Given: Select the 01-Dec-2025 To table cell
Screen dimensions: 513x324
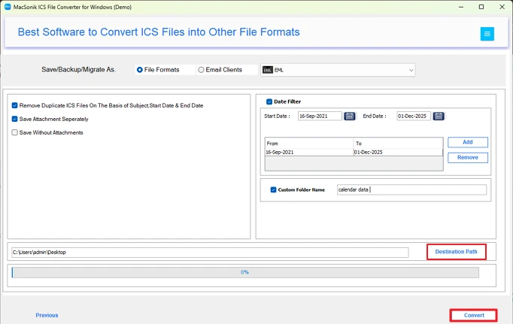Looking at the screenshot, I should 398,153.
